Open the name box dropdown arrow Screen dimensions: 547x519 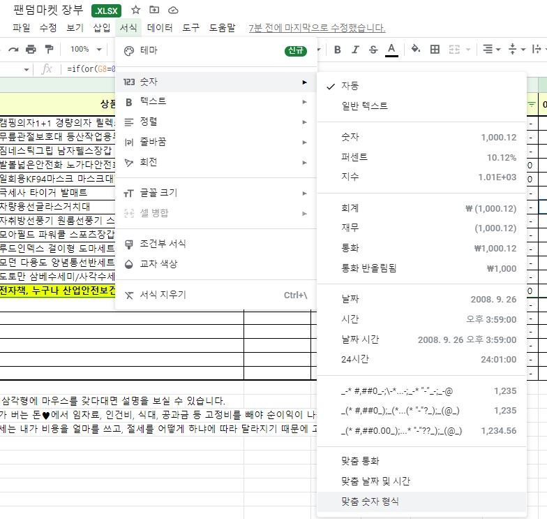tap(27, 70)
